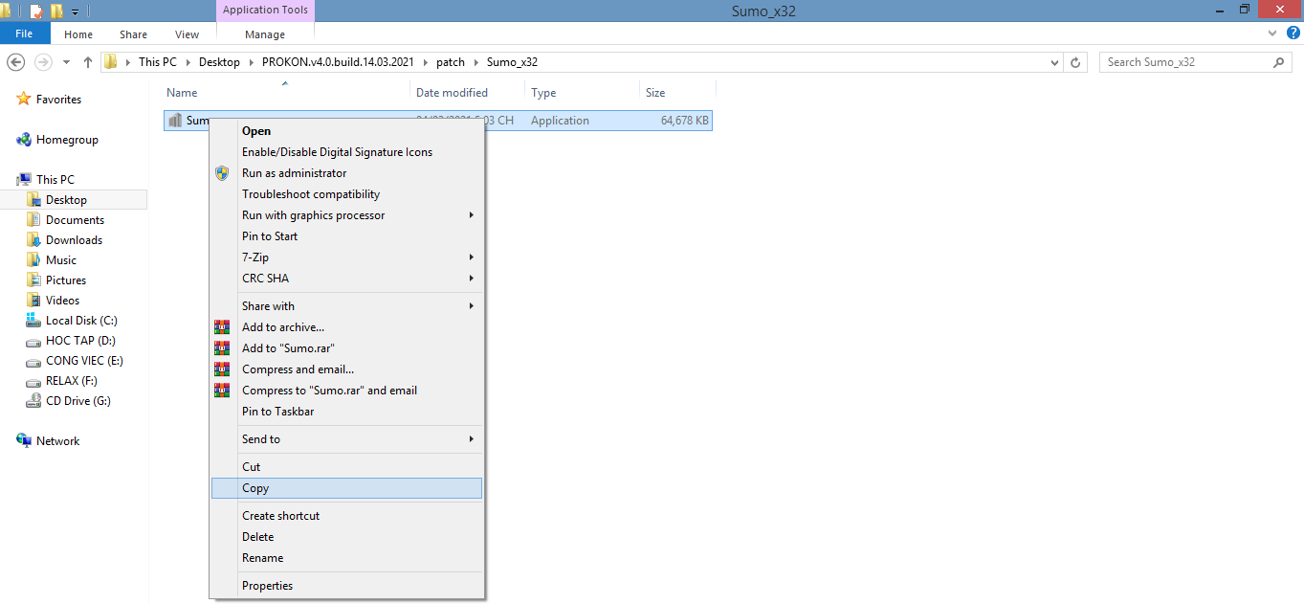This screenshot has height=604, width=1304.
Task: Open the View ribbon tab
Action: [x=187, y=34]
